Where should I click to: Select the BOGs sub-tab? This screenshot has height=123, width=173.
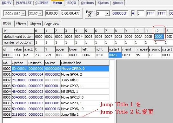(x=7, y=23)
